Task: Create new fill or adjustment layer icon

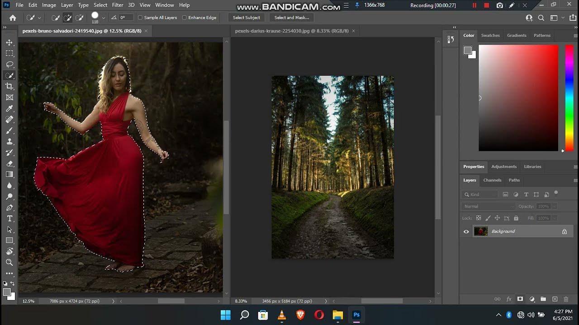Action: click(532, 299)
